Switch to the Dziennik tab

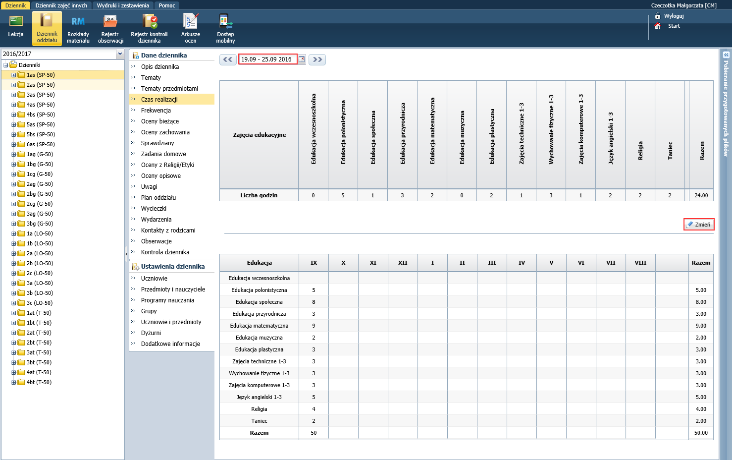(x=15, y=5)
